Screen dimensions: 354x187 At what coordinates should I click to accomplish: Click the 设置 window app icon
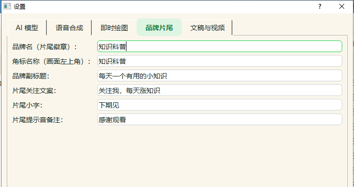point(7,6)
